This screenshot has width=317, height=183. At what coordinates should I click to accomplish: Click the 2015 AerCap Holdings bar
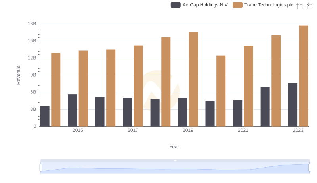pyautogui.click(x=73, y=110)
